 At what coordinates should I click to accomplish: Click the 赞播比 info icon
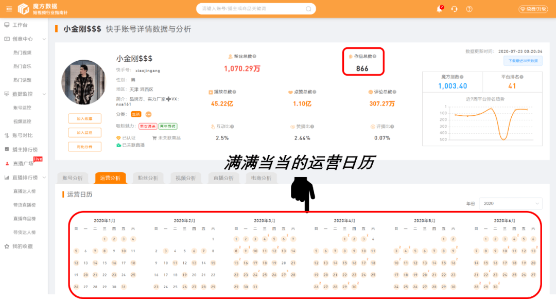click(x=312, y=127)
